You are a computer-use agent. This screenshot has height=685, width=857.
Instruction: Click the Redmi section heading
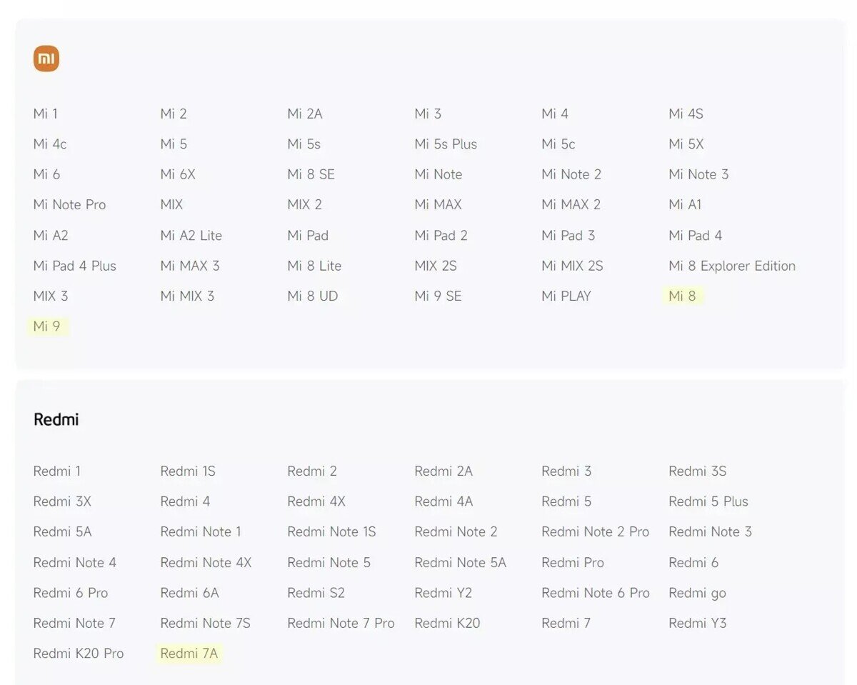coord(56,419)
